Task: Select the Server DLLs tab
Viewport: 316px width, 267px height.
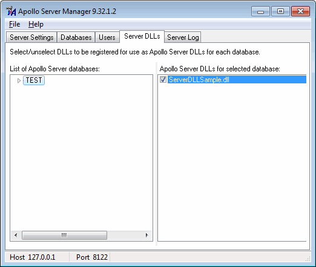Action: click(142, 36)
